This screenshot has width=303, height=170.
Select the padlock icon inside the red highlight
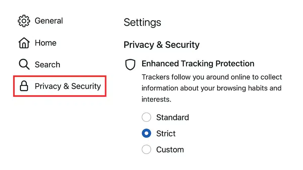[x=24, y=86]
